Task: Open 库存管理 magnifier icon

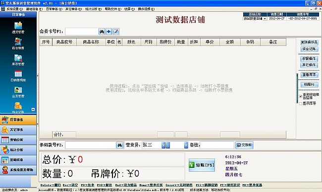Action: point(18,58)
